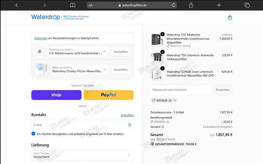
Task: Expand the Rabattwert auswählen dropdown
Action: pyautogui.click(x=78, y=52)
